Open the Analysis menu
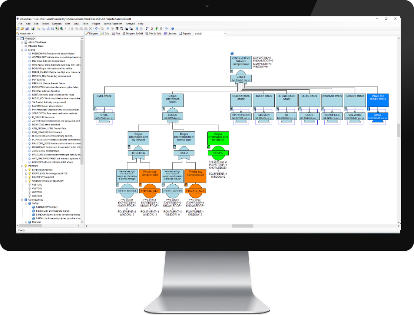This screenshot has height=315, width=414. 130,24
